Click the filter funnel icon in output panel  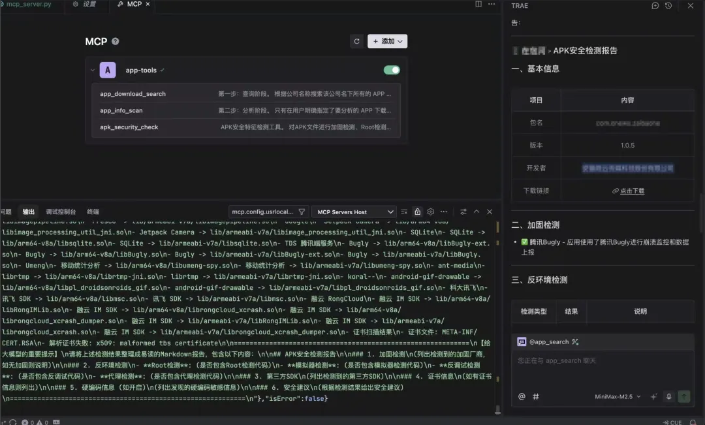click(x=302, y=212)
